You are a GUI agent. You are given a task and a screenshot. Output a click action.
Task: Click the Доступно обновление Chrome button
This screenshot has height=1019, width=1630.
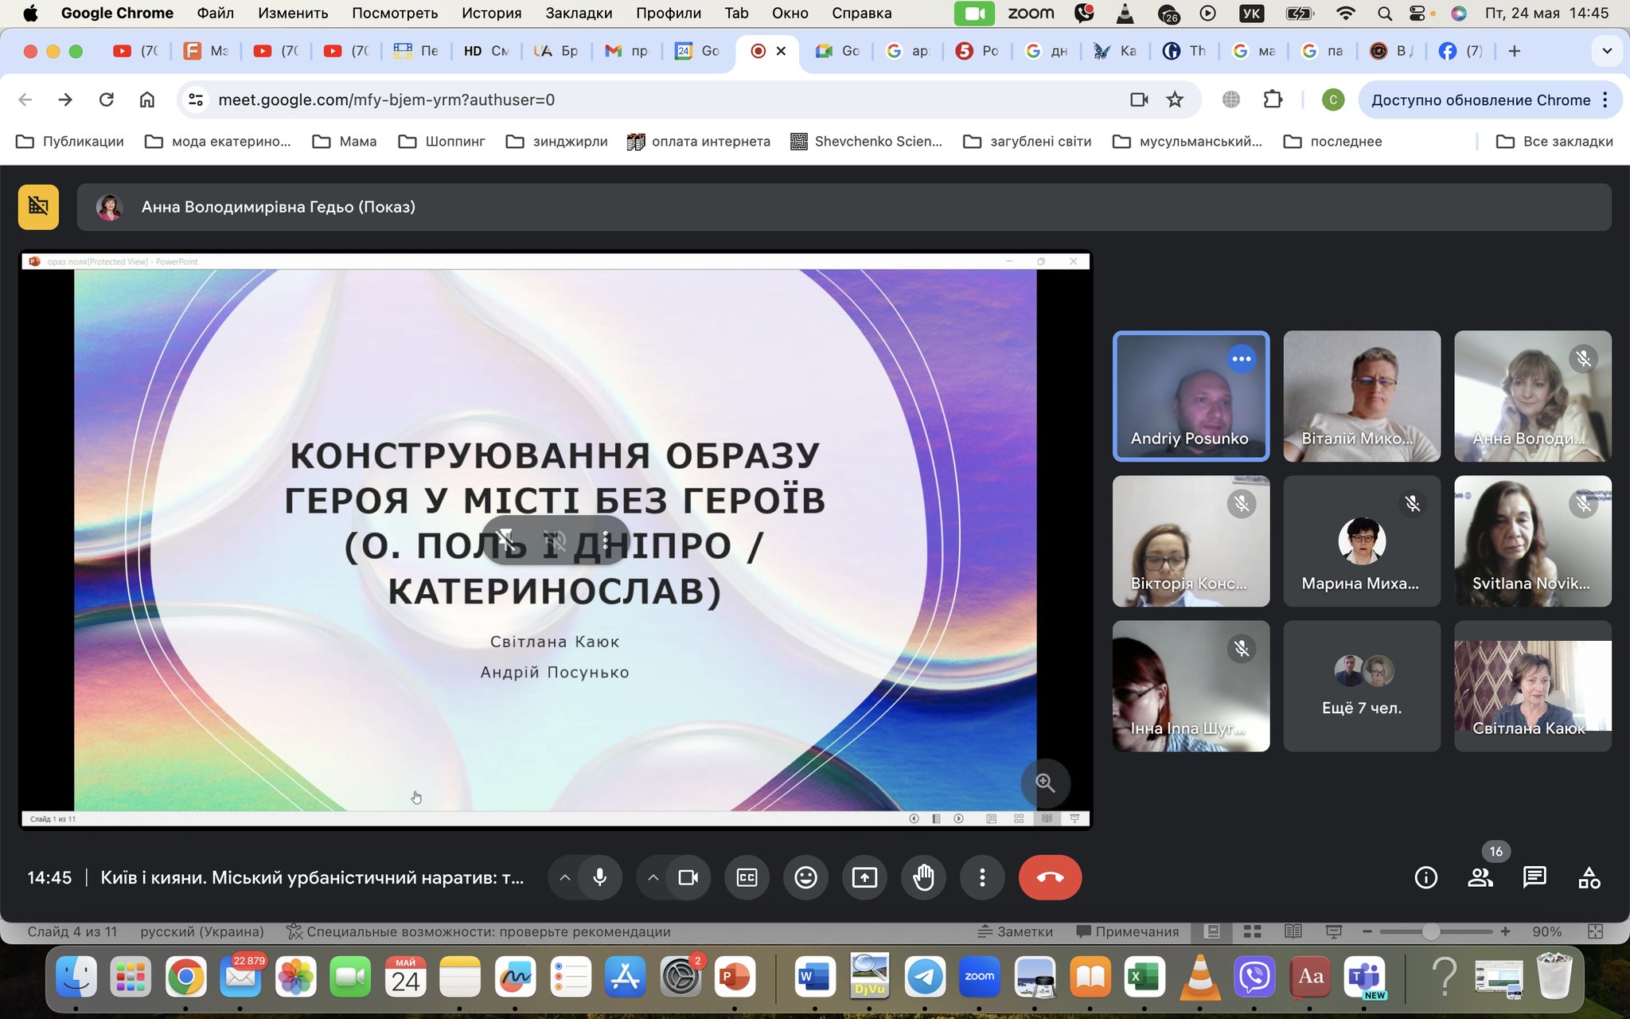(x=1480, y=100)
